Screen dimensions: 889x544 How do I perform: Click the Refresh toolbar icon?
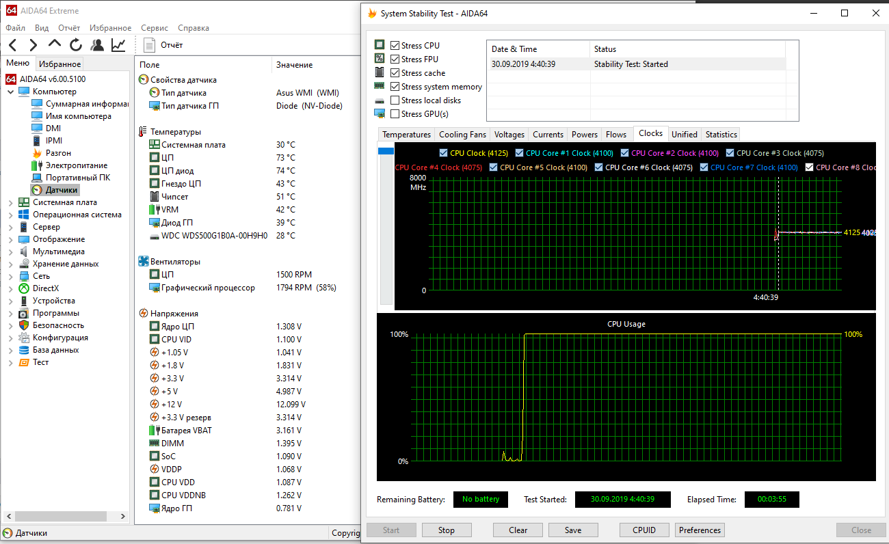[76, 45]
